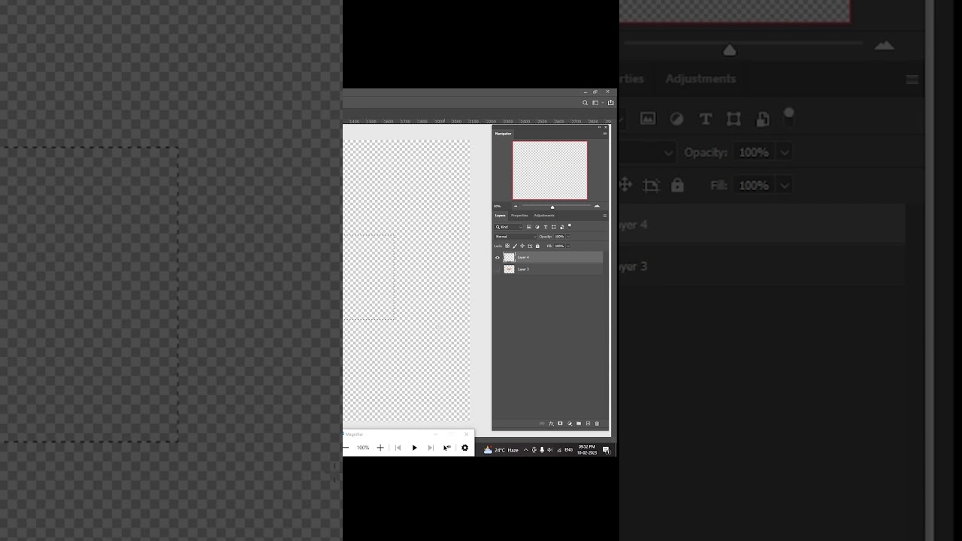The image size is (962, 541).
Task: Click the Magnifier 100% zoom level
Action: tap(363, 448)
